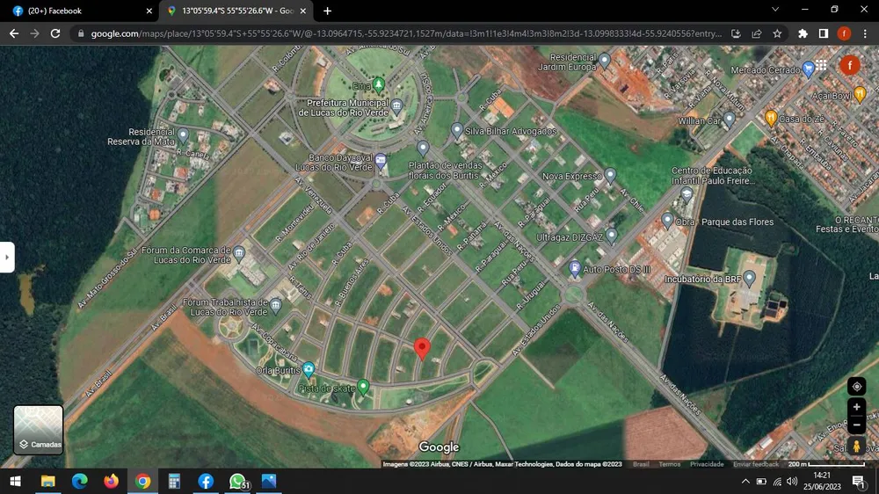879x494 pixels.
Task: Open the Google apps grid
Action: [x=821, y=65]
